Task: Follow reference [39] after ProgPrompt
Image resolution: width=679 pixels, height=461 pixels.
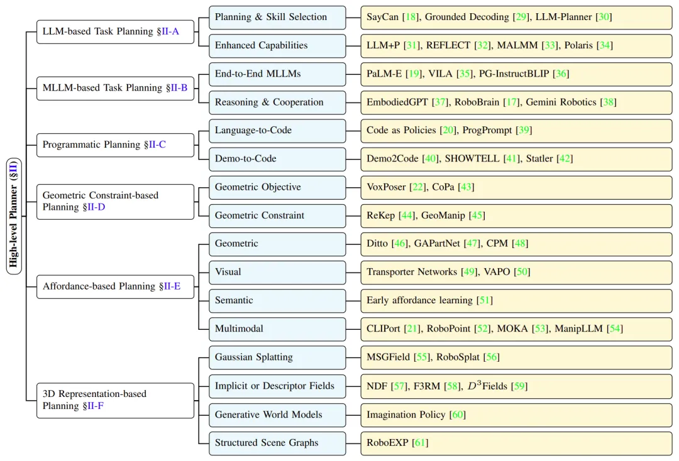Action: pos(524,131)
